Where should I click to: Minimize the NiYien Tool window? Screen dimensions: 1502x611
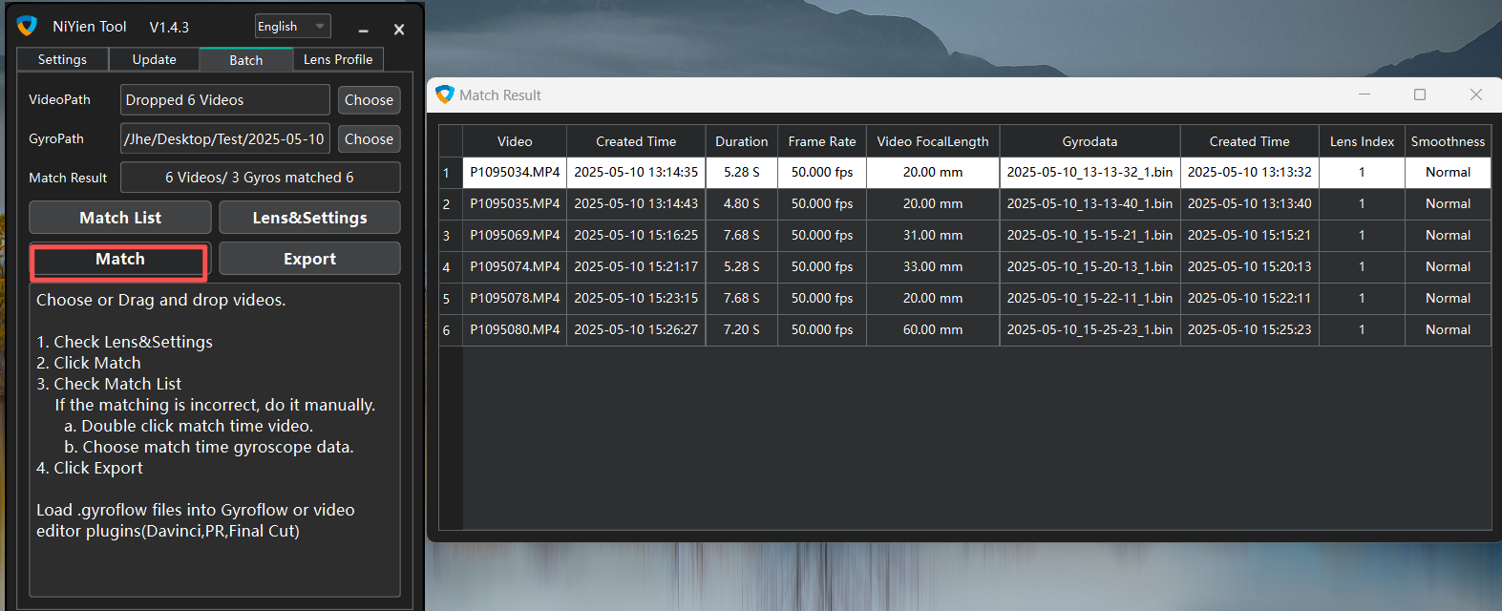[x=363, y=30]
